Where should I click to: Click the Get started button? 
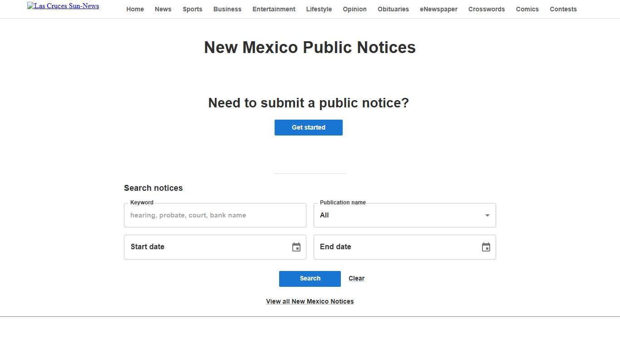[308, 127]
